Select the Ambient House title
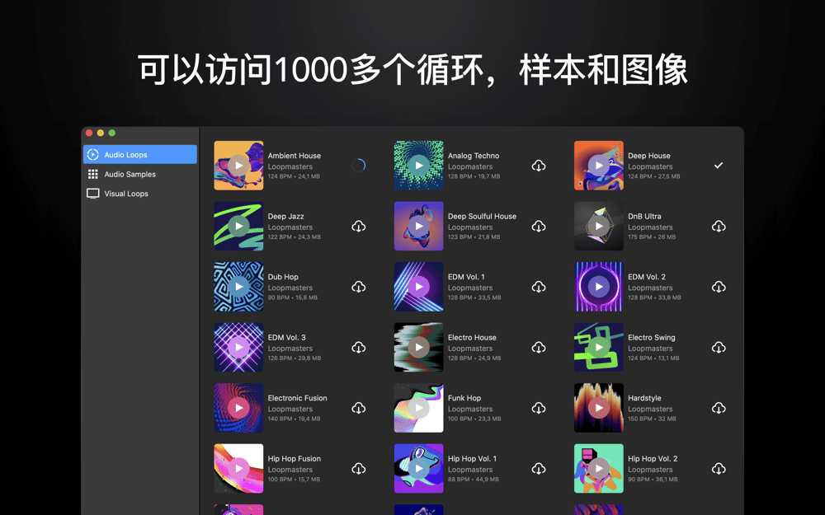This screenshot has height=515, width=825. coord(295,156)
